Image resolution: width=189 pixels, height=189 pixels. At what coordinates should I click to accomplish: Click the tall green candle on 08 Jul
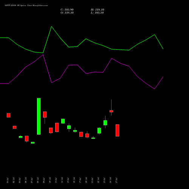point(39,116)
